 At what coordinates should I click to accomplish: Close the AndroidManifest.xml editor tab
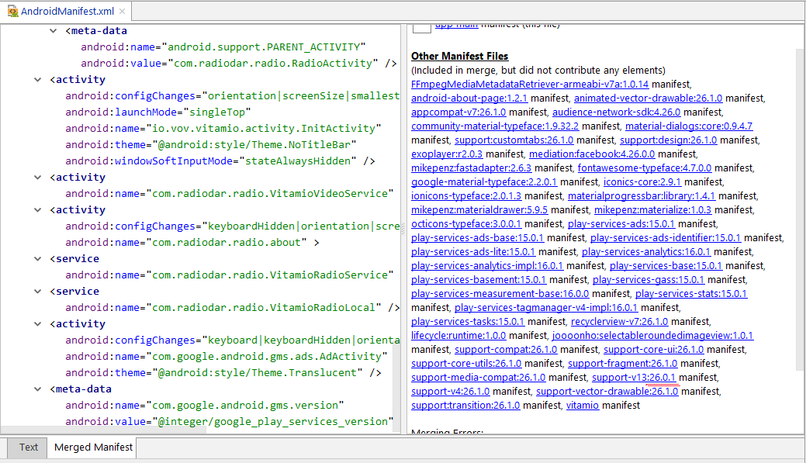tap(123, 12)
